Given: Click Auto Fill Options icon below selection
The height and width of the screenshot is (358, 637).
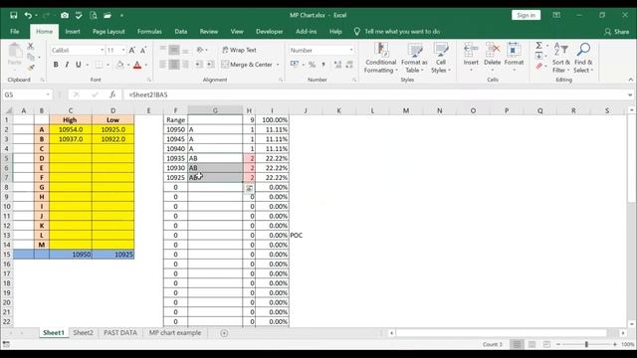Looking at the screenshot, I should point(249,188).
